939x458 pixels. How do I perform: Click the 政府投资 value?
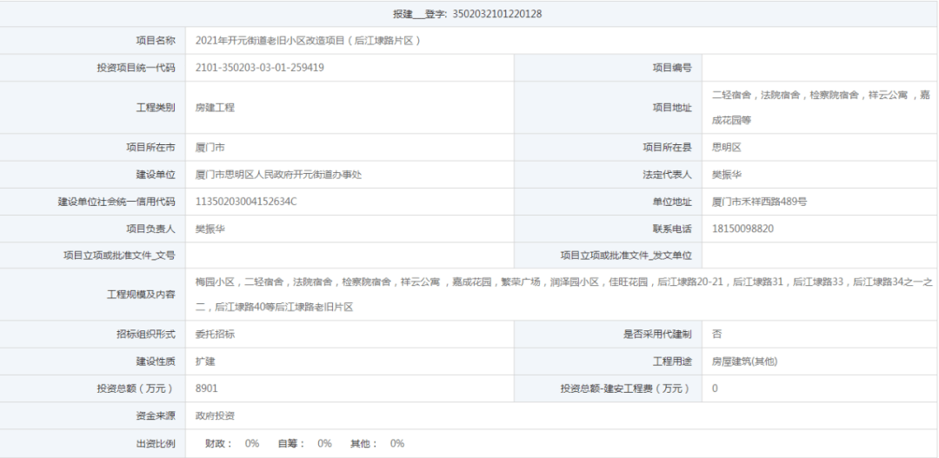(x=215, y=415)
